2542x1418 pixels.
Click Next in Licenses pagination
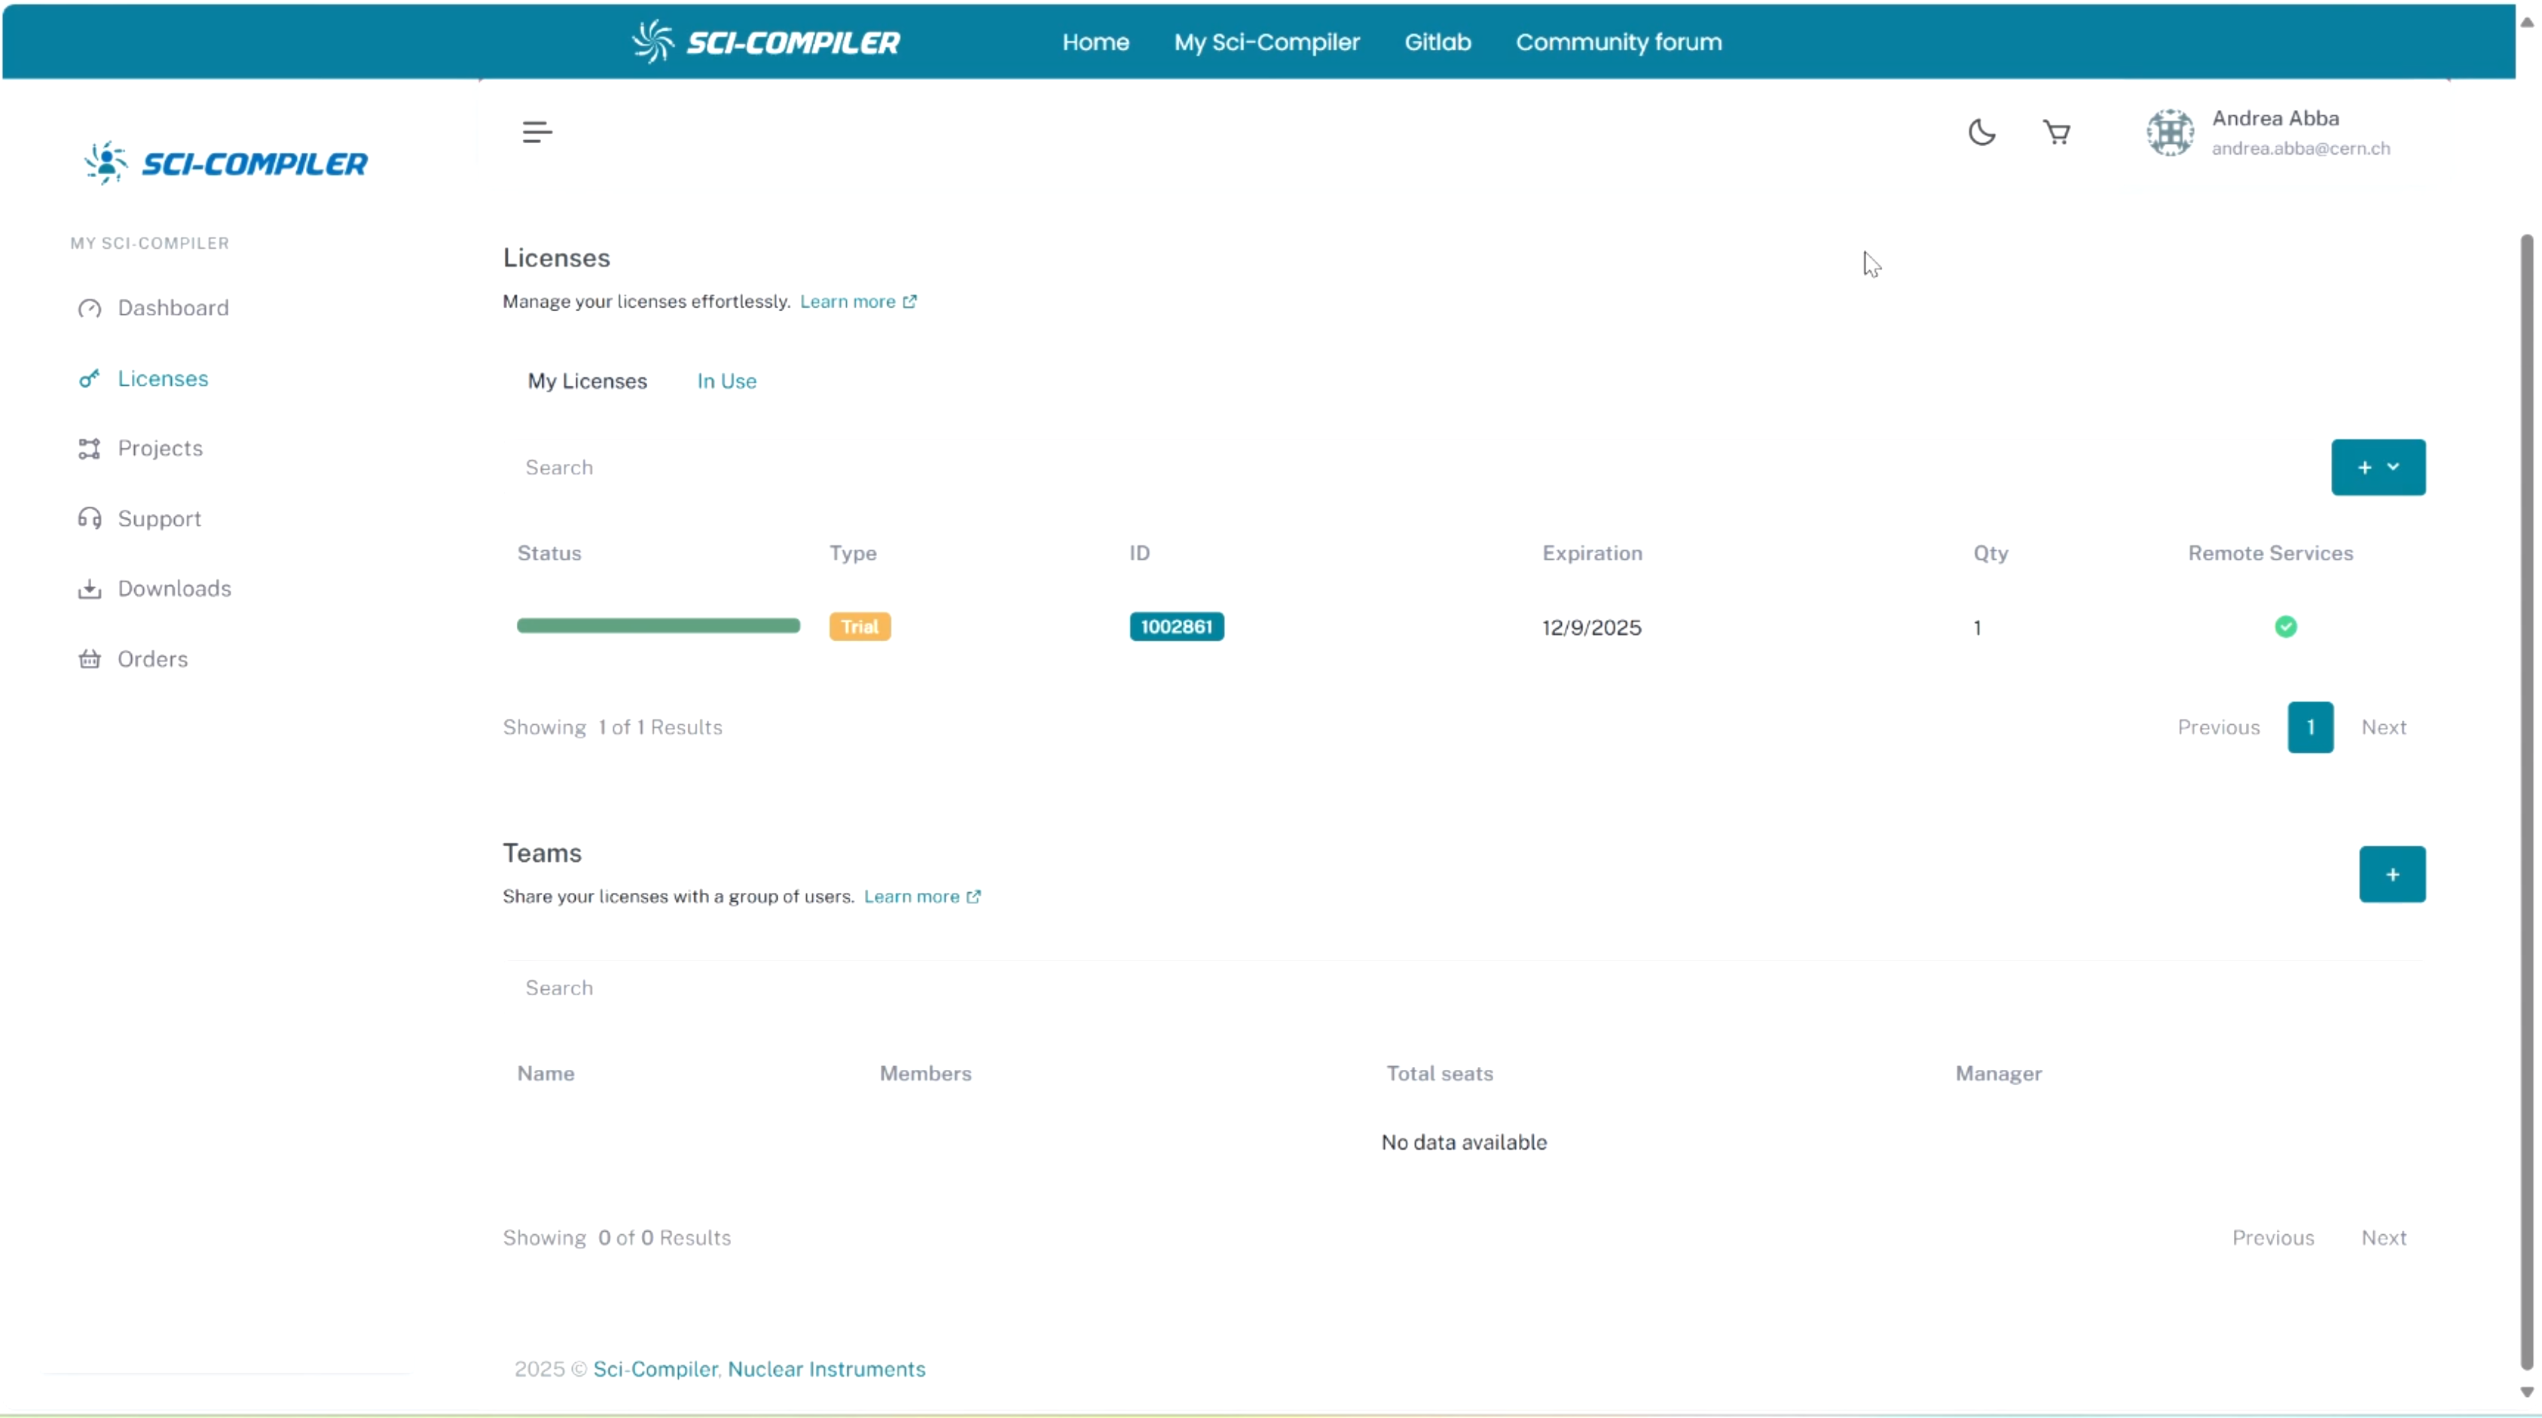click(2383, 727)
